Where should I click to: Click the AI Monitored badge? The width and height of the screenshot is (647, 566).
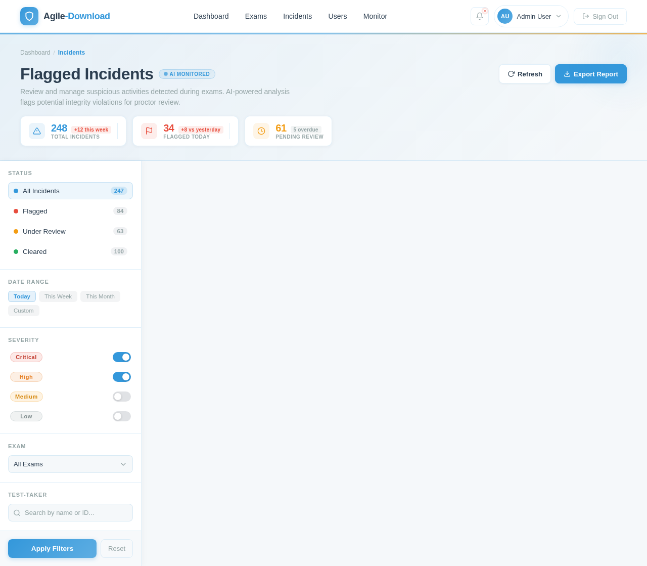(187, 74)
